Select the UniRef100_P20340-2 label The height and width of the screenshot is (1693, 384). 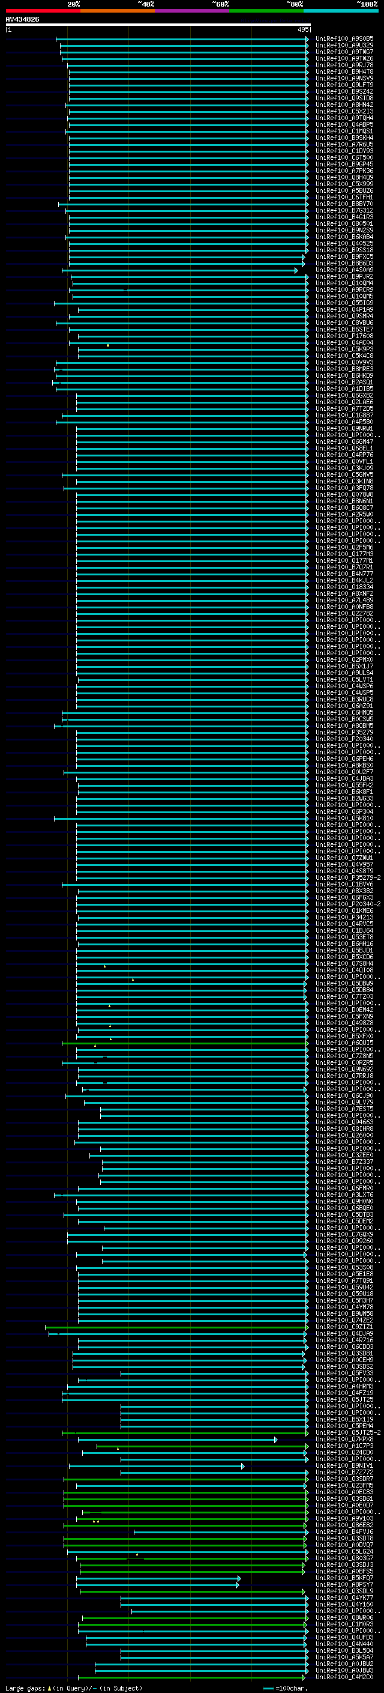(349, 904)
